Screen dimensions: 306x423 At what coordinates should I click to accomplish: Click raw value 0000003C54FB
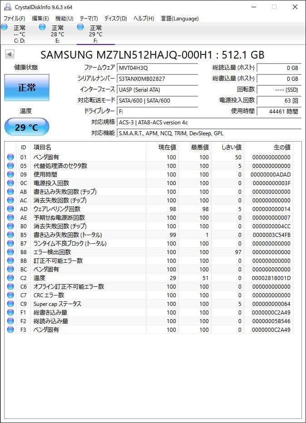[271, 235]
